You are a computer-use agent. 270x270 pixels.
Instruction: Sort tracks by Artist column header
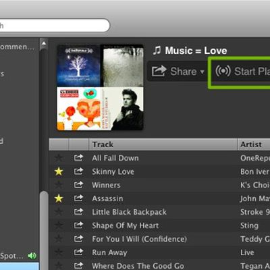click(254, 144)
